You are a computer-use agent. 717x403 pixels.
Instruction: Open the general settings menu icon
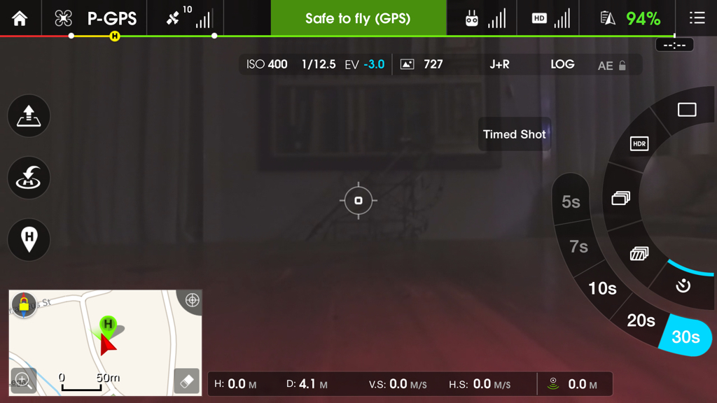pos(697,18)
